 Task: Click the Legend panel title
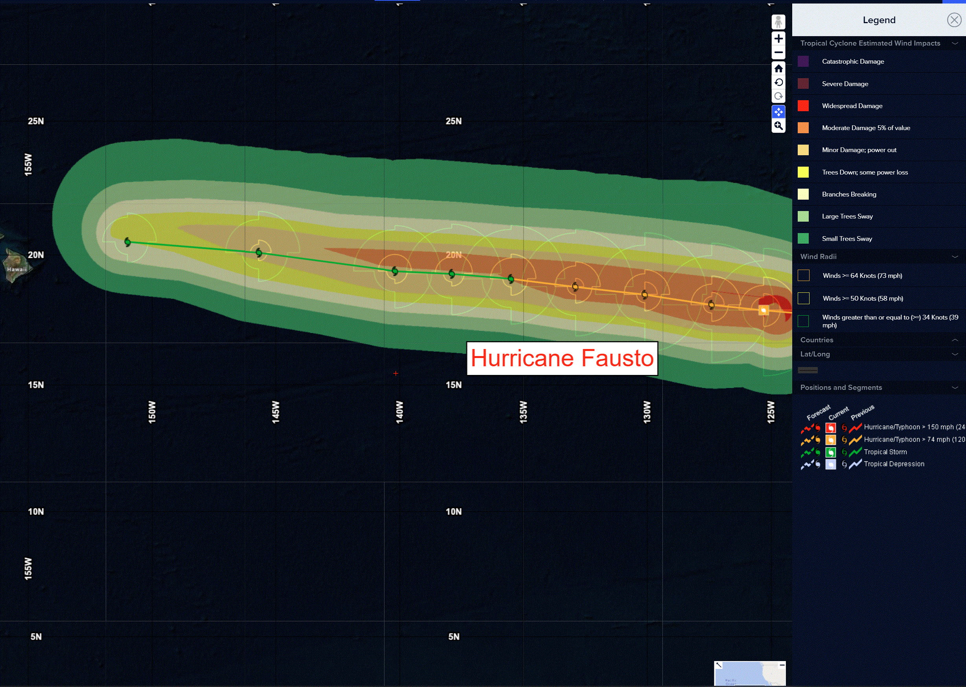tap(879, 20)
